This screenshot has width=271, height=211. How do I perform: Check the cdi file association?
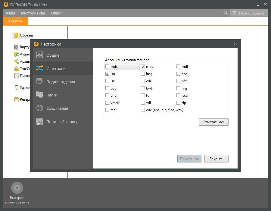(x=143, y=81)
